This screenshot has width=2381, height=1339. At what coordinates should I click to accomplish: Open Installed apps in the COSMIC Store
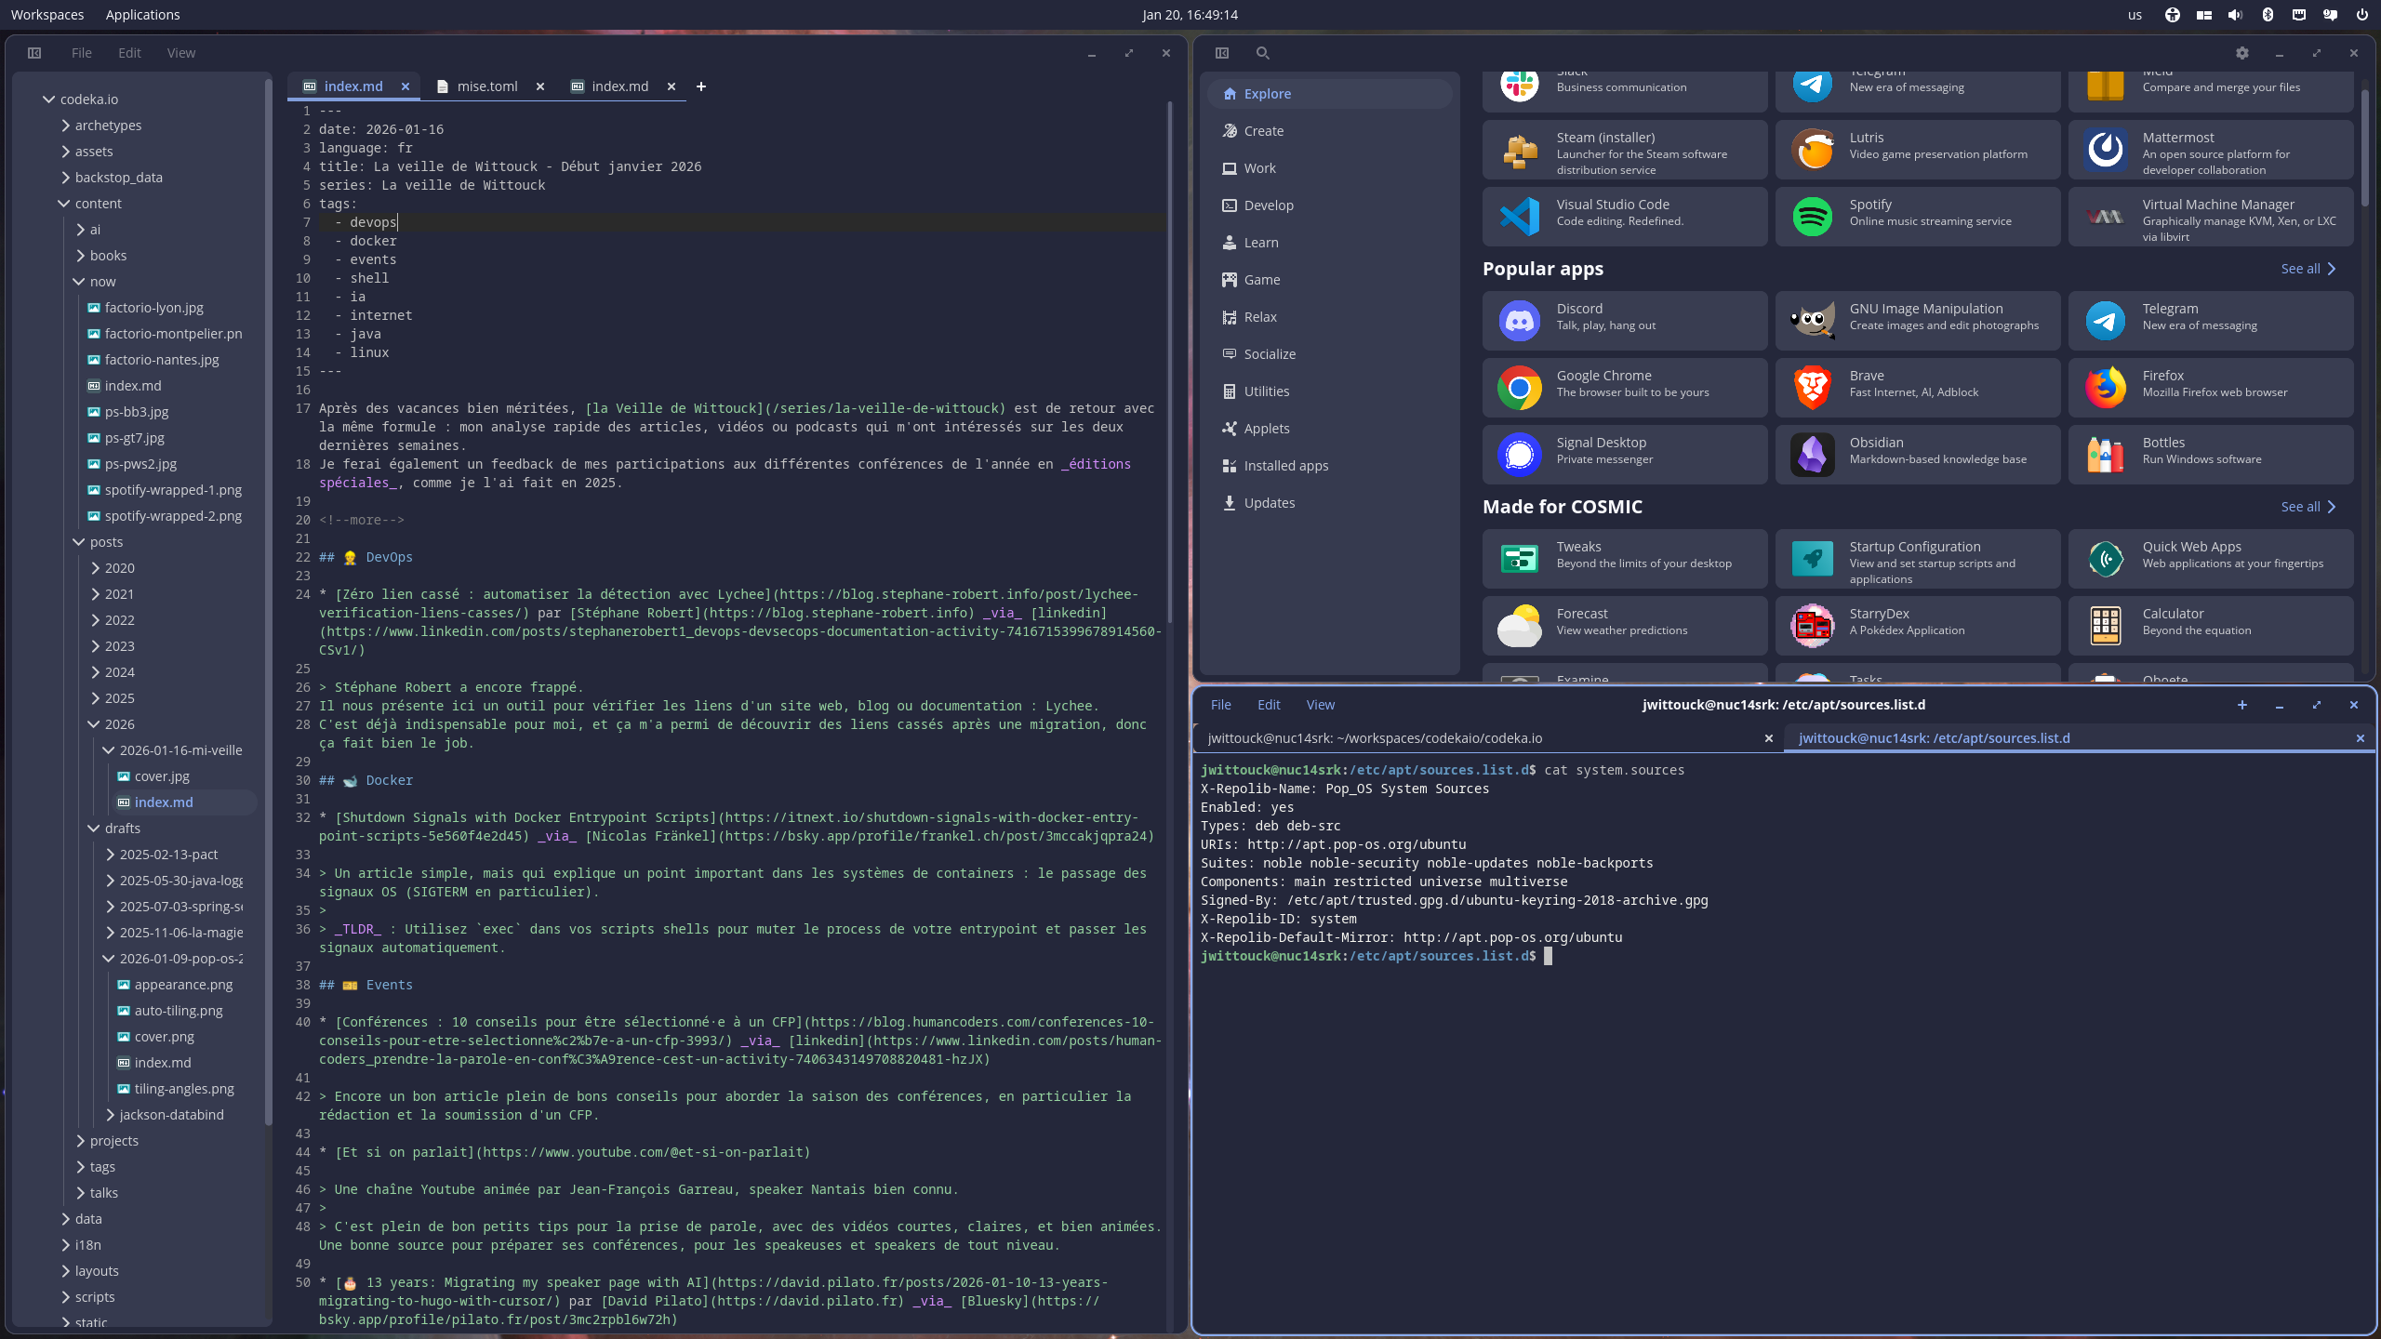click(1285, 465)
